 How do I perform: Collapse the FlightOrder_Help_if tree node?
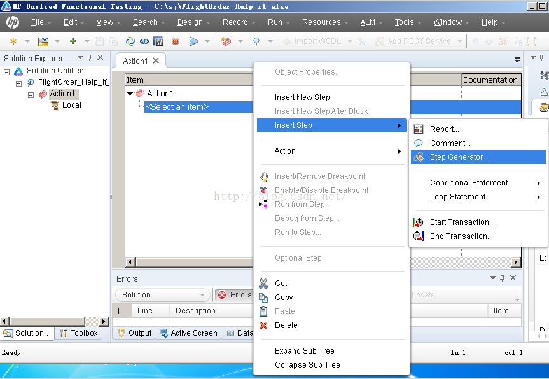point(19,83)
